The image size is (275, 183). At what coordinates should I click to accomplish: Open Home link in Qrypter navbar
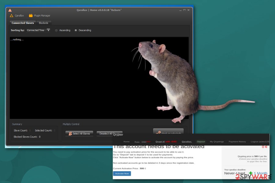(x=127, y=142)
